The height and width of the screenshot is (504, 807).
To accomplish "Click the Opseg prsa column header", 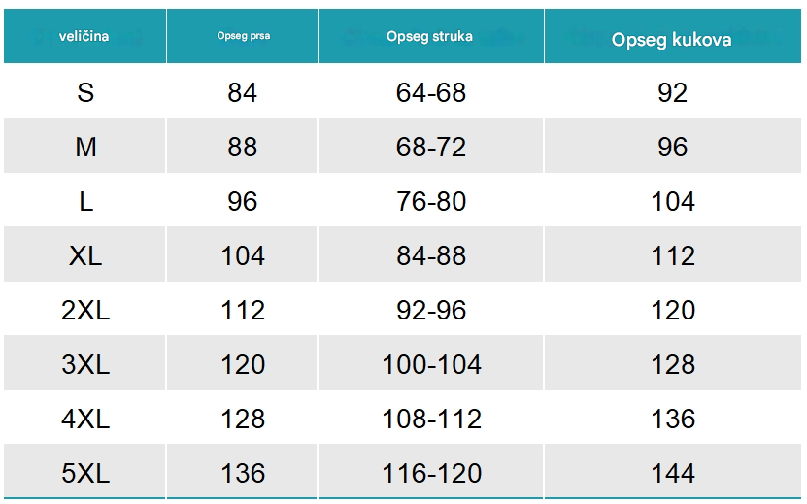I will [242, 36].
